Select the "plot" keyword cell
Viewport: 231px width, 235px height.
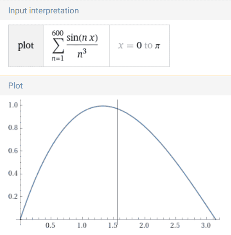(26, 46)
